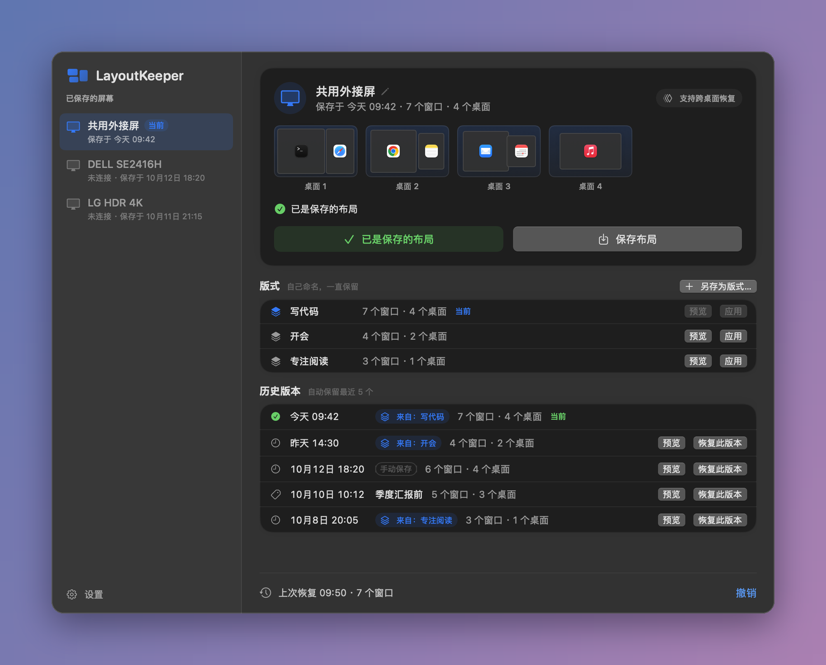Image resolution: width=826 pixels, height=665 pixels.
Task: Click the 保存布局 button
Action: coord(627,239)
